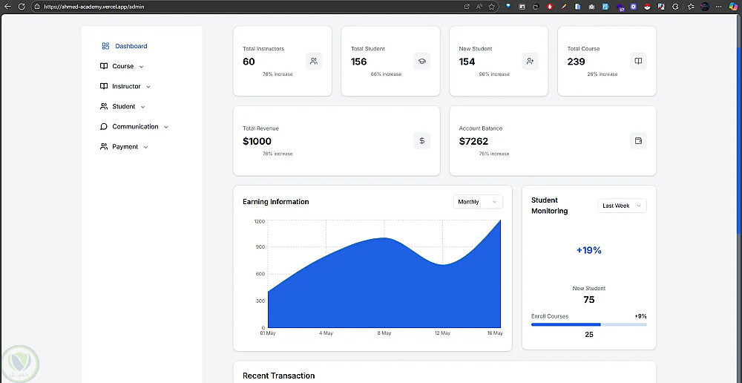
Task: Expand the Payment chevron
Action: [x=145, y=147]
